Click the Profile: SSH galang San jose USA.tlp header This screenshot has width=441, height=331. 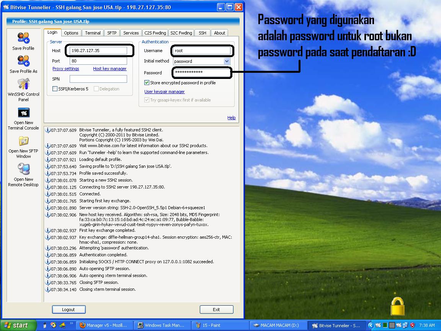point(123,21)
